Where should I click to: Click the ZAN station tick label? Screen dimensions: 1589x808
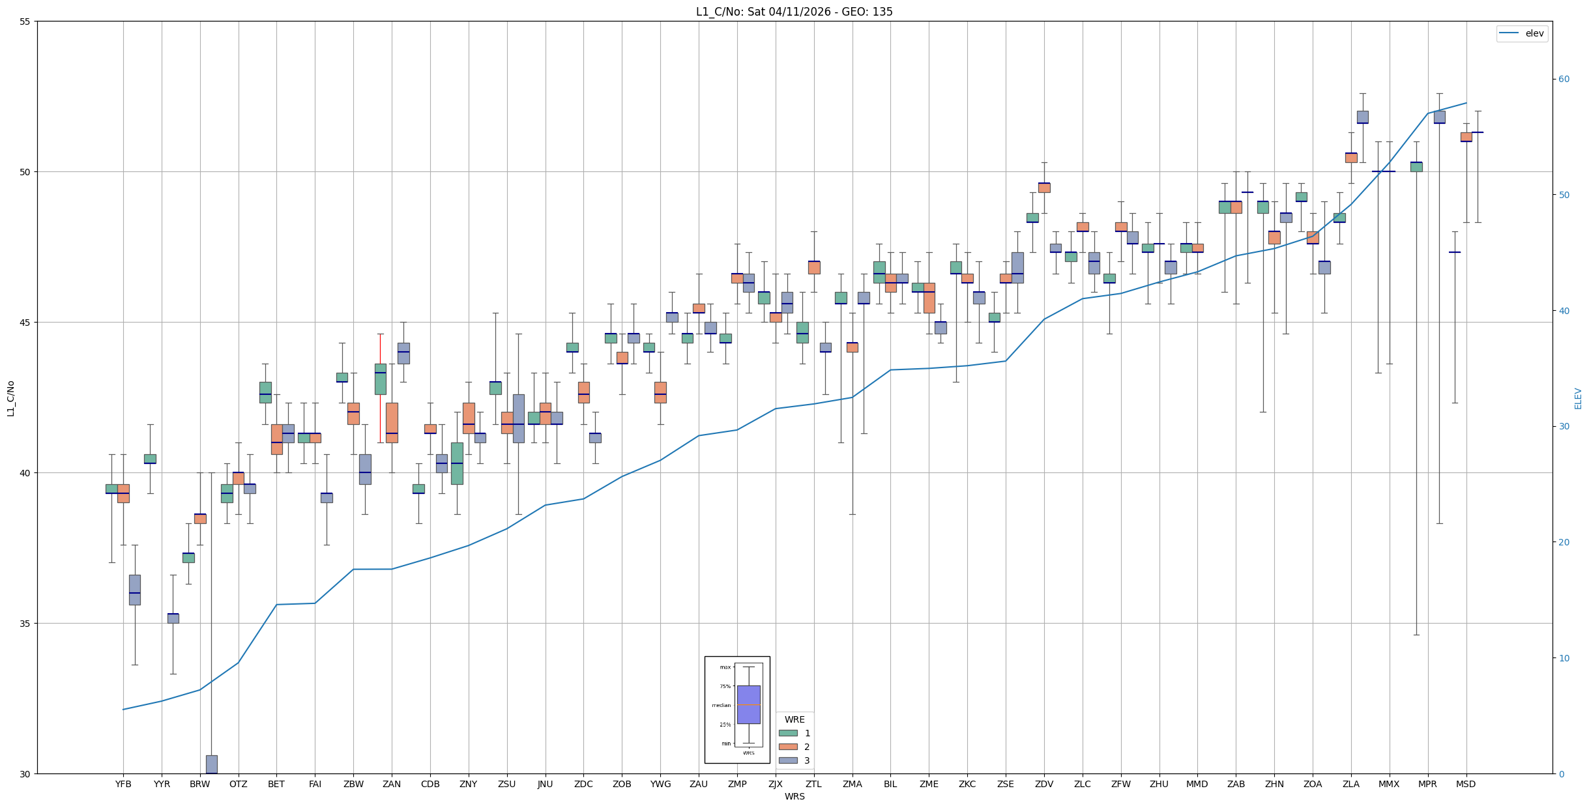(x=392, y=784)
